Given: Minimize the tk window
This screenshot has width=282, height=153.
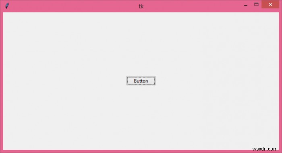Looking at the screenshot, I should click(246, 5).
